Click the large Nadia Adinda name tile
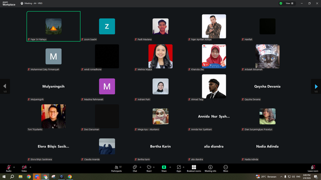This screenshot has width=321, height=180. pos(267,146)
